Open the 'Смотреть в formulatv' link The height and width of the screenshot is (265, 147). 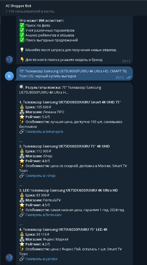(x=43, y=215)
